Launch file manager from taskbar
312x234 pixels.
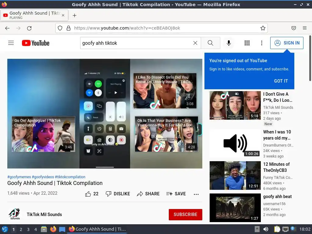44,229
